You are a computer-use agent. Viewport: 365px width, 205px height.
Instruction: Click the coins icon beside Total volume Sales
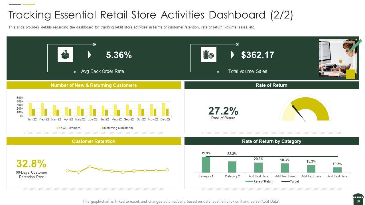[x=208, y=54]
